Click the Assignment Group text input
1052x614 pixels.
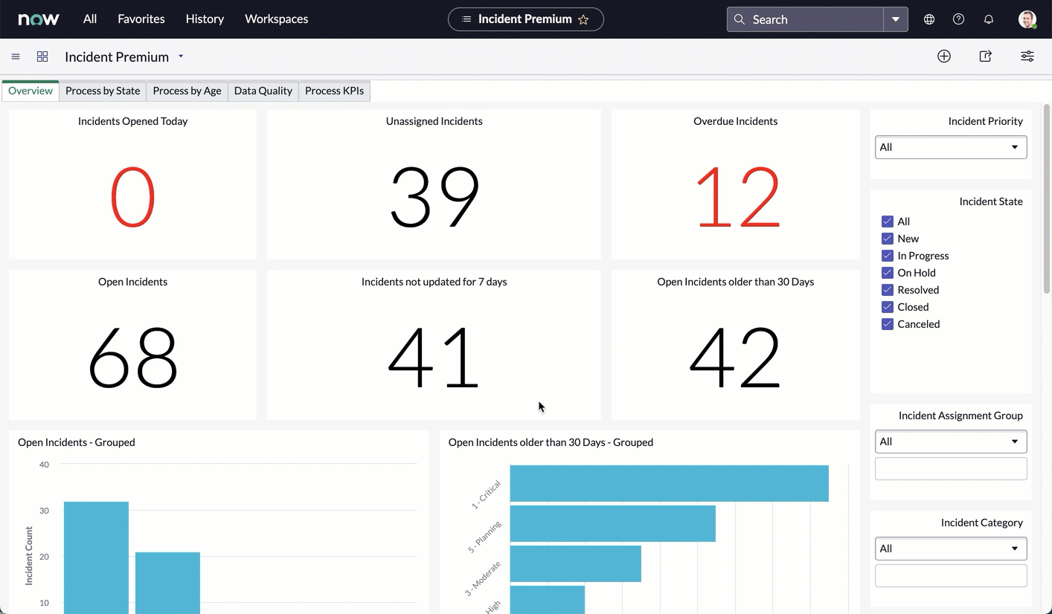click(951, 468)
